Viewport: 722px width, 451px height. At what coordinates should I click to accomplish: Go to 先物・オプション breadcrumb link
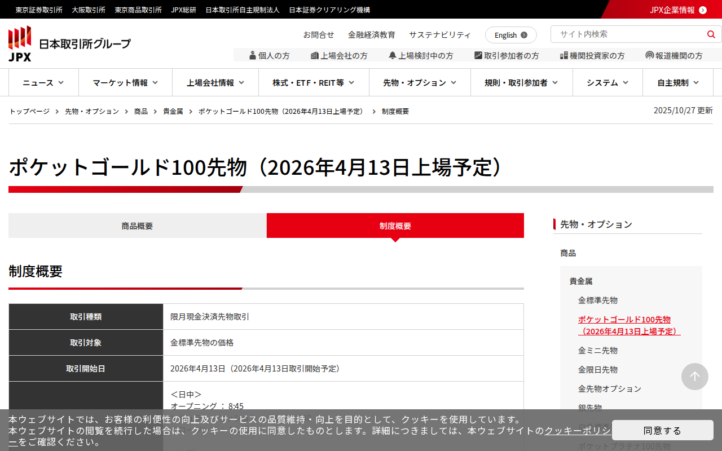click(x=92, y=111)
